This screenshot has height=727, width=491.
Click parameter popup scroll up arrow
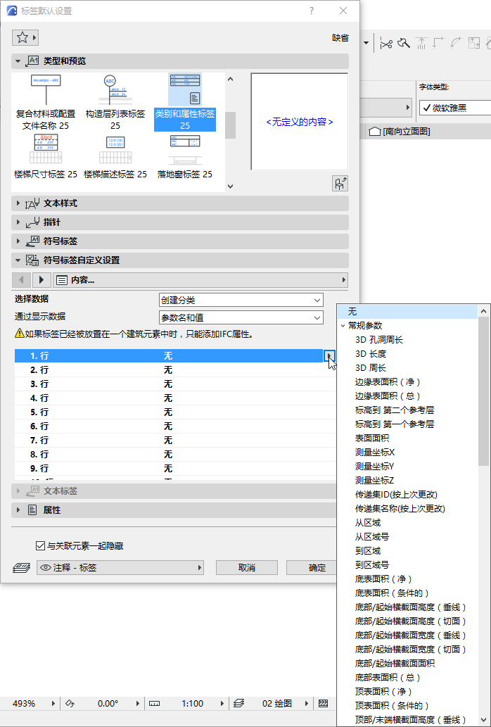pyautogui.click(x=483, y=312)
